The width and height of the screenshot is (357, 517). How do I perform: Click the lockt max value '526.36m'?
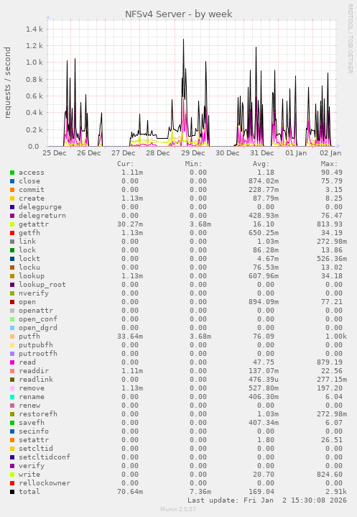coord(332,259)
